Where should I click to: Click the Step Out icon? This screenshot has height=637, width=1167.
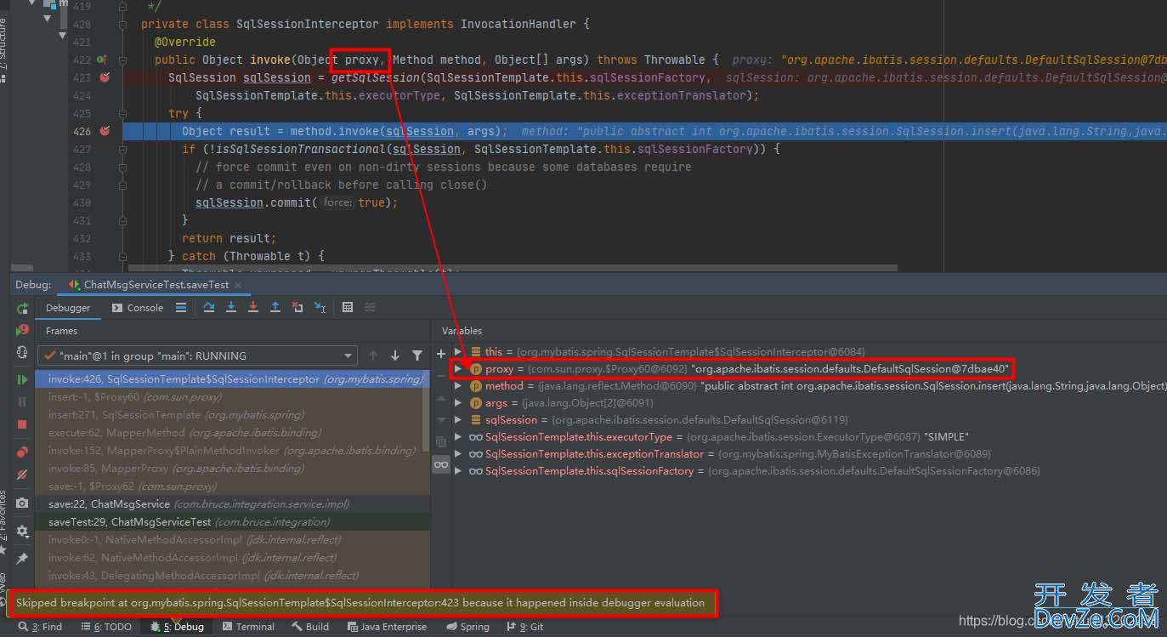point(275,308)
